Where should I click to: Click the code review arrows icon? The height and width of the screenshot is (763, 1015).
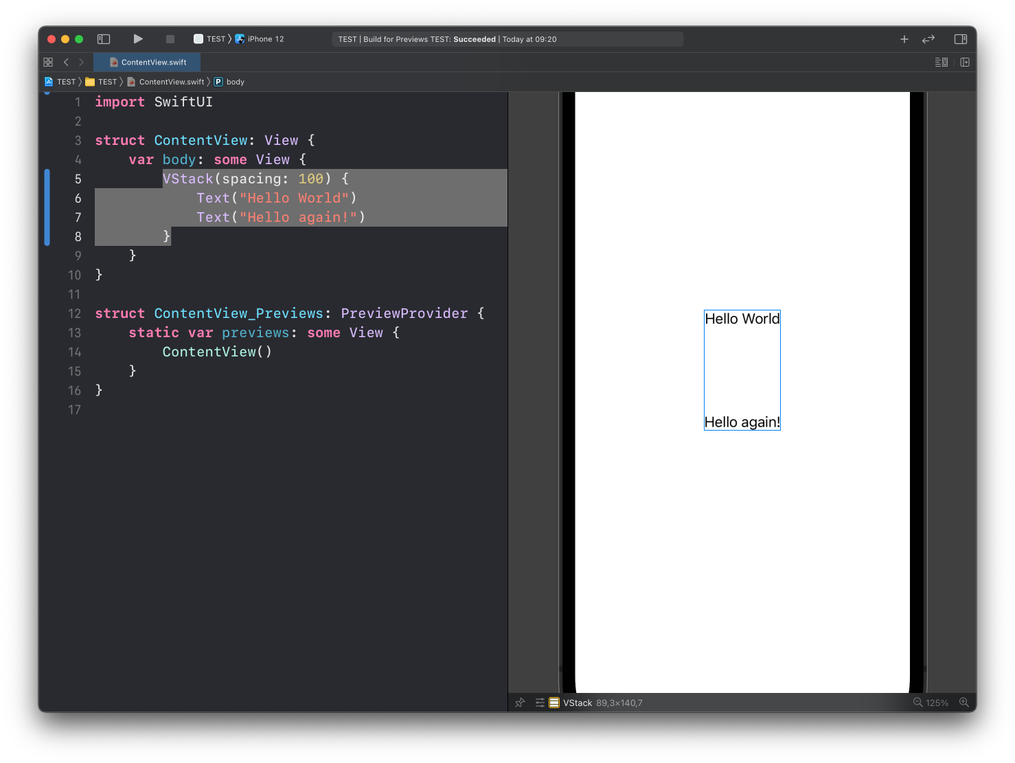[x=928, y=39]
